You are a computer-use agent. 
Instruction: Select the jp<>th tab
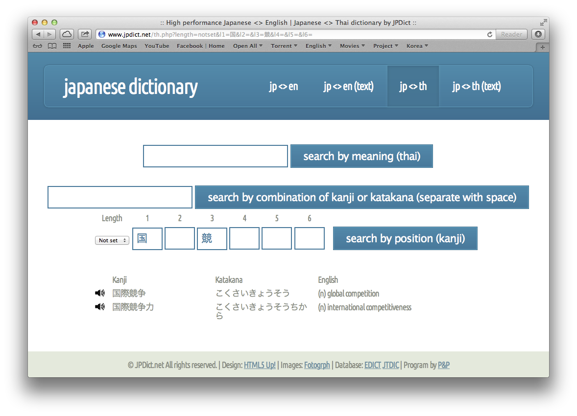(413, 87)
